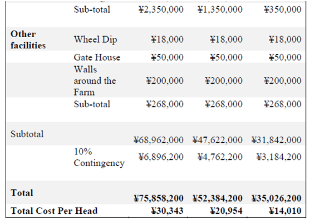
Task: Select the ¥75,858,200 total value
Action: pyautogui.click(x=159, y=198)
